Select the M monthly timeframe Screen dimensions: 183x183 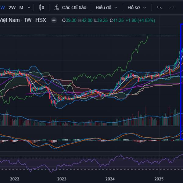[21, 8]
